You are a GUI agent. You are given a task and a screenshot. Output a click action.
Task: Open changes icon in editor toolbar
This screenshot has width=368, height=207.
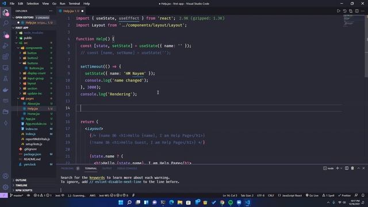351,11
